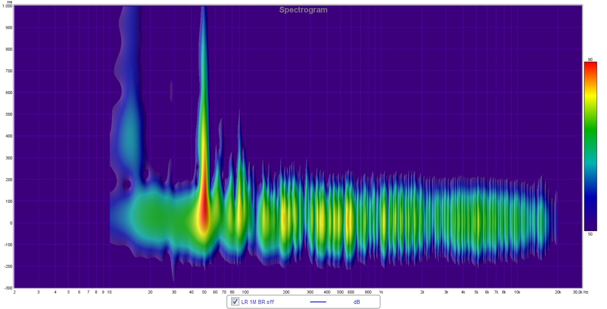
Task: Click the 90 maximum label on colour scale
Action: click(x=590, y=59)
